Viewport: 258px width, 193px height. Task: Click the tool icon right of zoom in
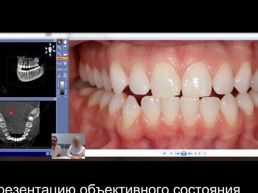(x=65, y=48)
